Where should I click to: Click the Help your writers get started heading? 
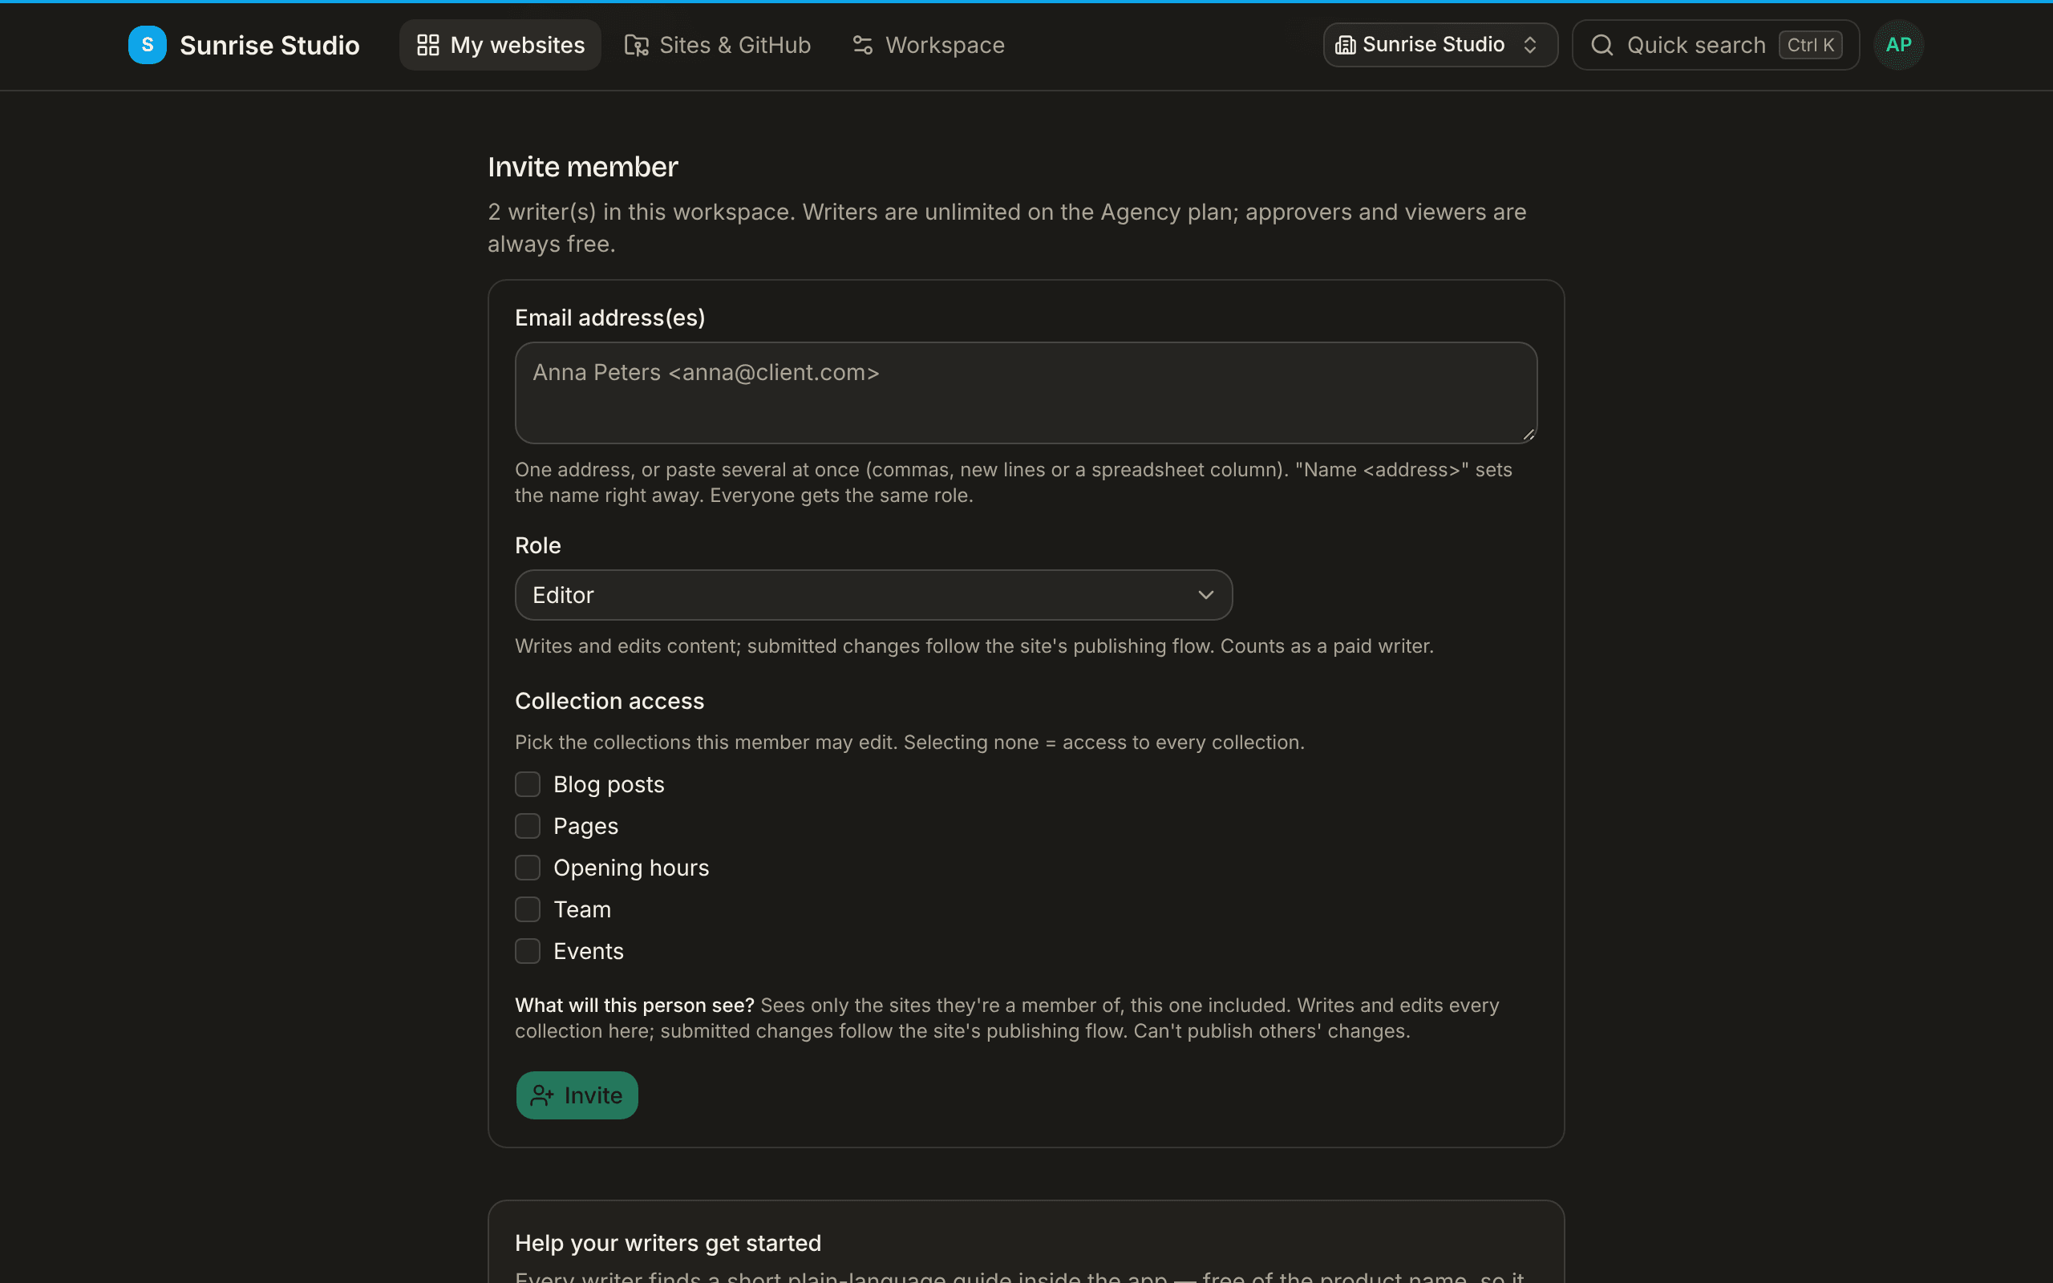click(668, 1243)
